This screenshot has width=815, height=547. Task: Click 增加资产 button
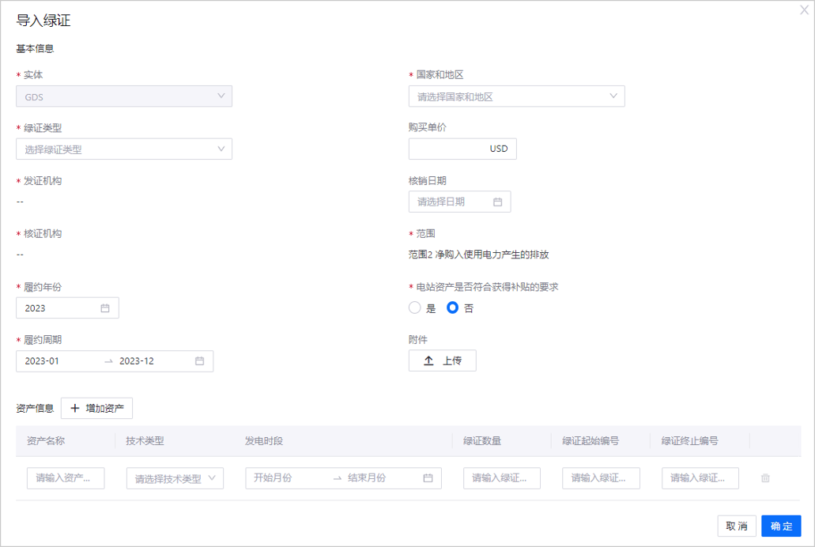[x=96, y=408]
